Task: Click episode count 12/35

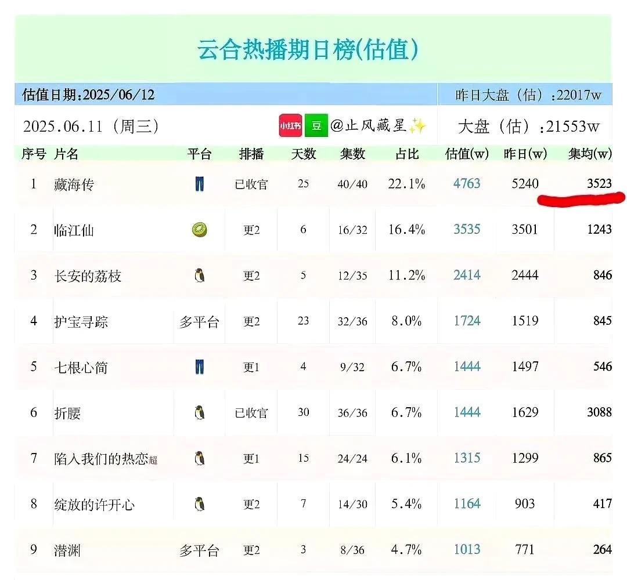Action: coord(352,275)
